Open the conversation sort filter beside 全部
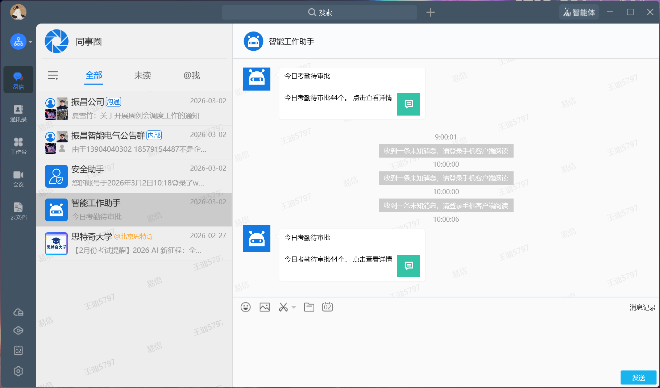660x388 pixels. click(53, 75)
